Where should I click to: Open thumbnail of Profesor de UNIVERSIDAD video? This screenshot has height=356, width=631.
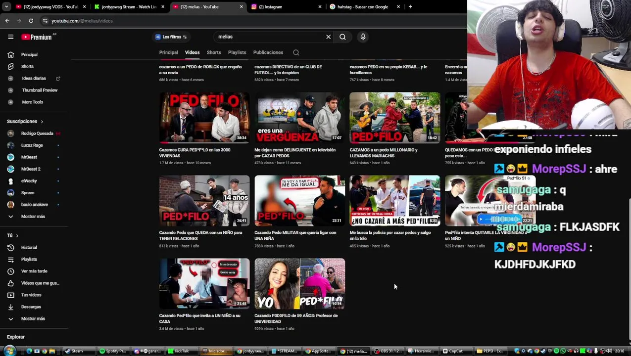pyautogui.click(x=299, y=284)
